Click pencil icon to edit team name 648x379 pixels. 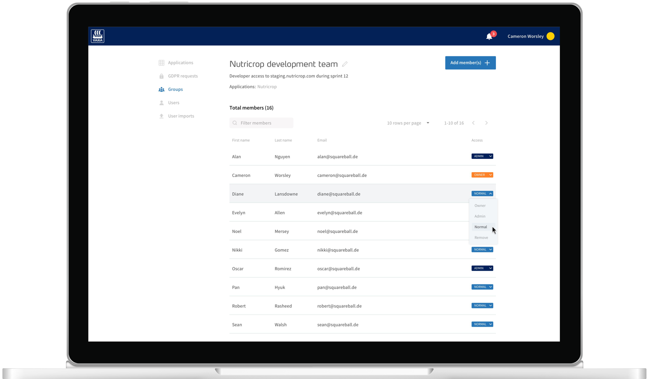click(x=345, y=64)
